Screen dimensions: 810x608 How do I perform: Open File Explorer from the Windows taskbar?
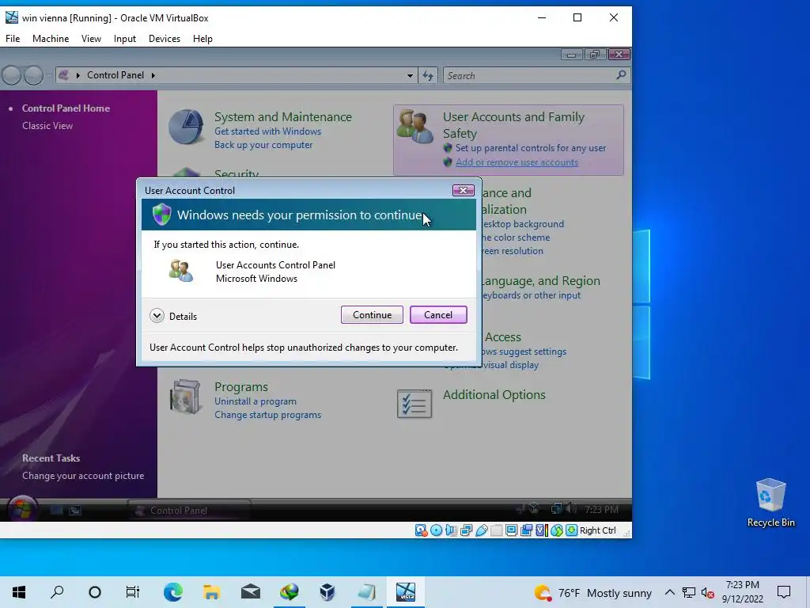[x=212, y=592]
